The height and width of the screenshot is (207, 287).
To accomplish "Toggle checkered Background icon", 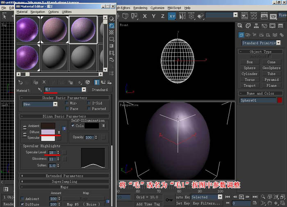I will tap(112, 32).
